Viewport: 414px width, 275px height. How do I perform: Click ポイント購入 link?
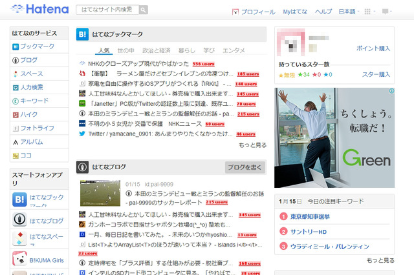coord(373,48)
